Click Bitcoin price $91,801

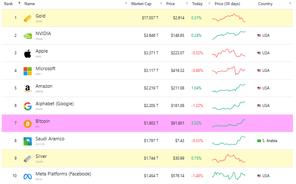click(x=177, y=123)
